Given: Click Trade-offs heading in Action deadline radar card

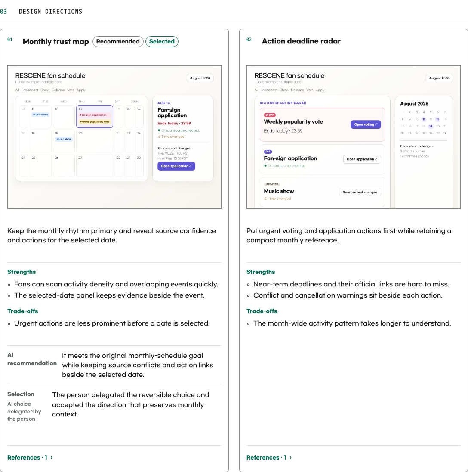Looking at the screenshot, I should point(262,311).
